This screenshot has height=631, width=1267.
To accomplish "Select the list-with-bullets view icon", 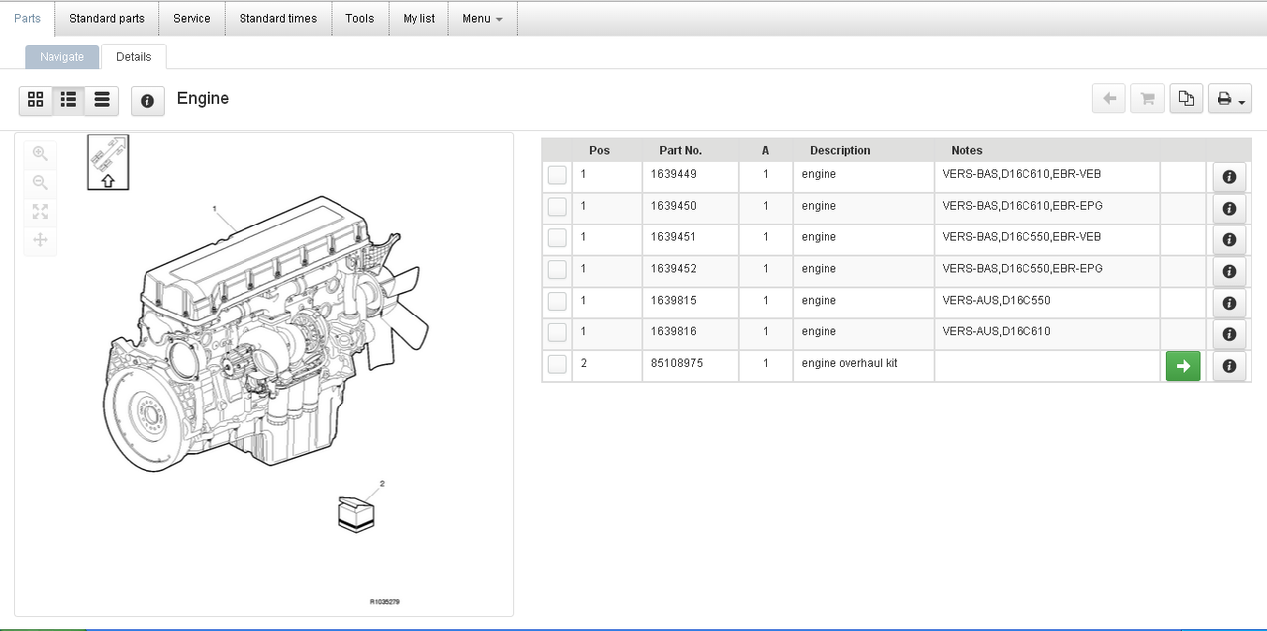I will coord(69,100).
